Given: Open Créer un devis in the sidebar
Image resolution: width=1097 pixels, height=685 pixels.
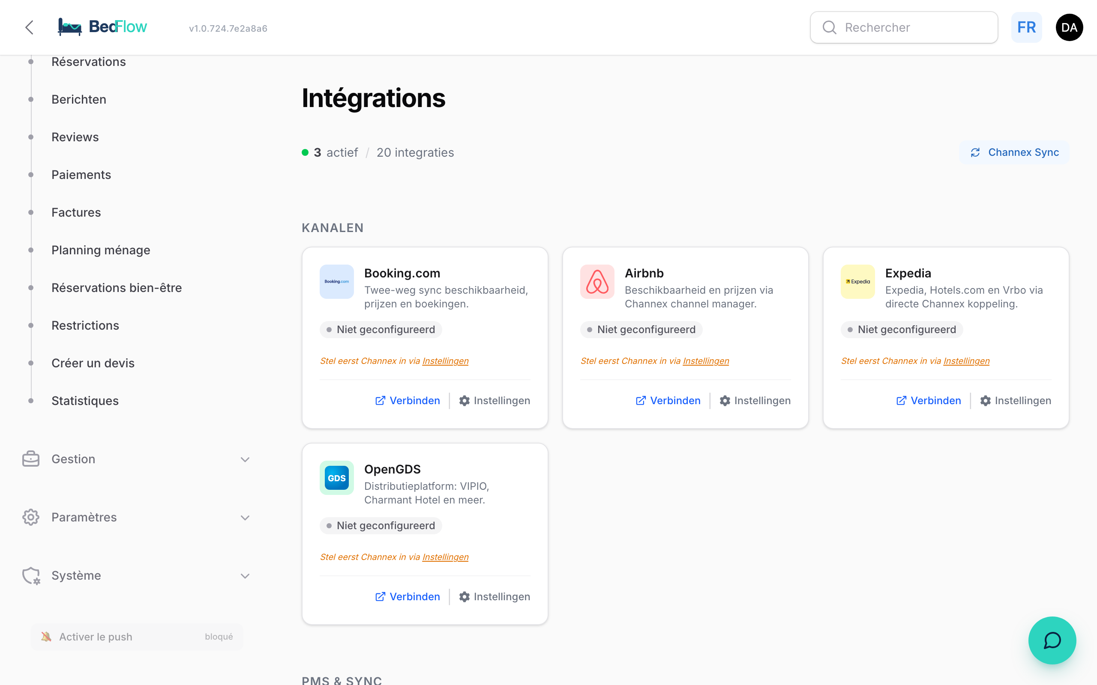Looking at the screenshot, I should pos(93,363).
